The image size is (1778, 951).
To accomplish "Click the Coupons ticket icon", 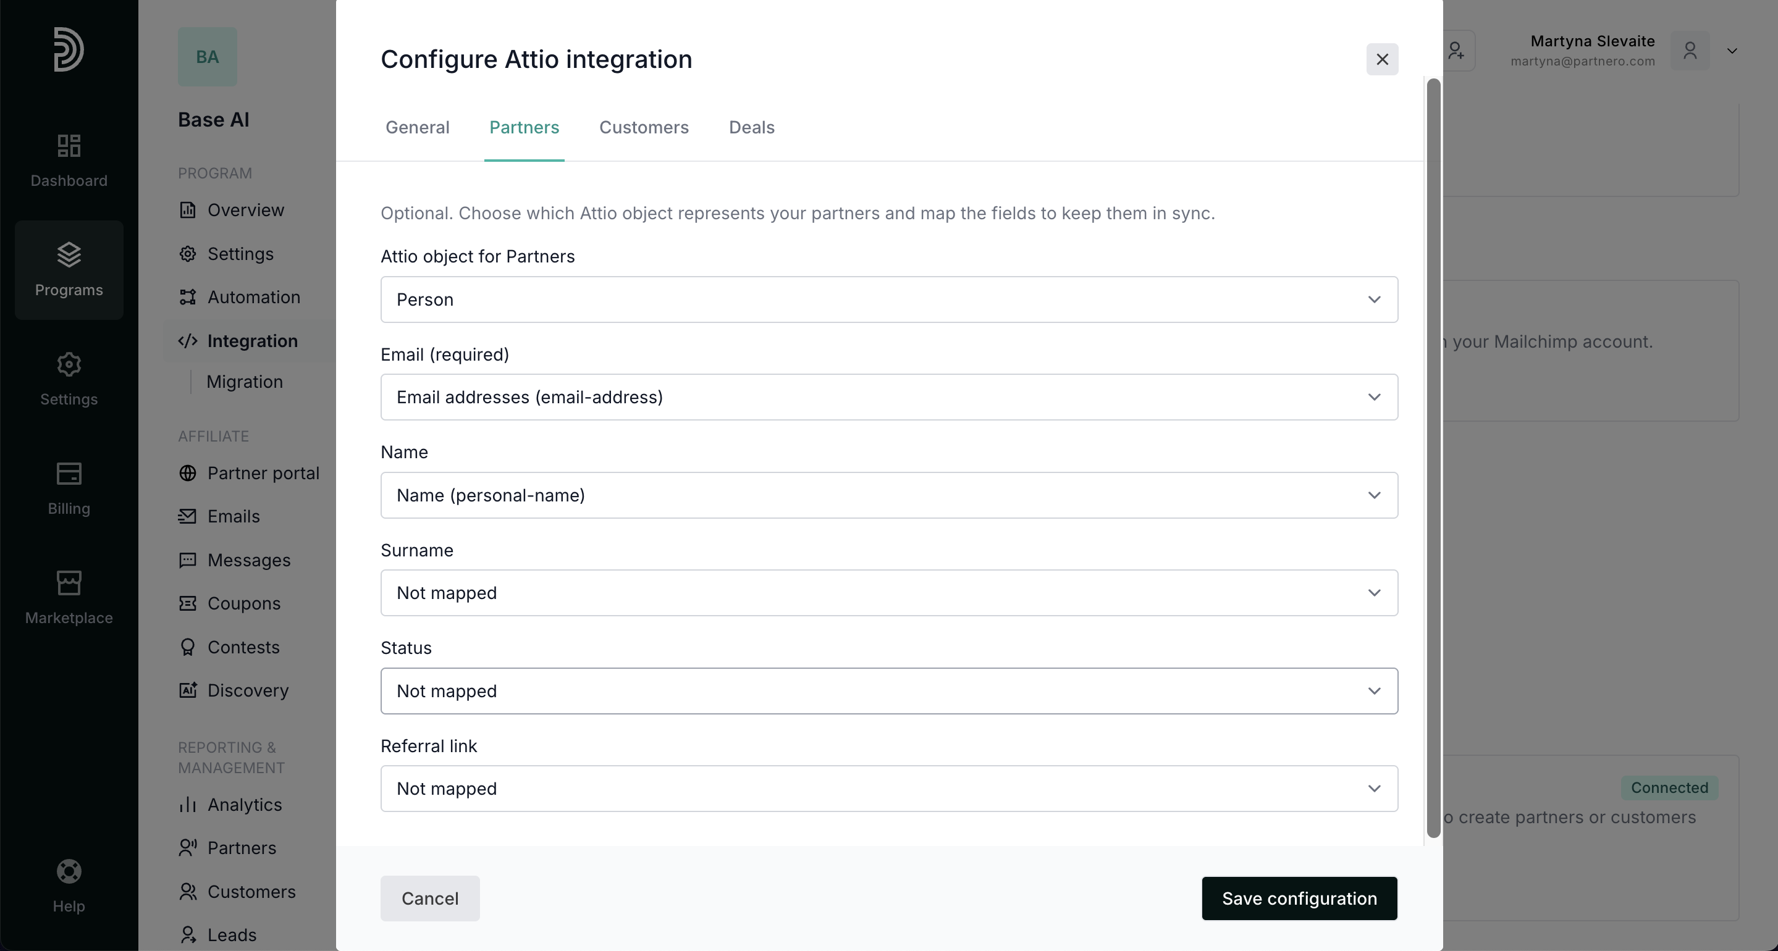I will coord(188,603).
